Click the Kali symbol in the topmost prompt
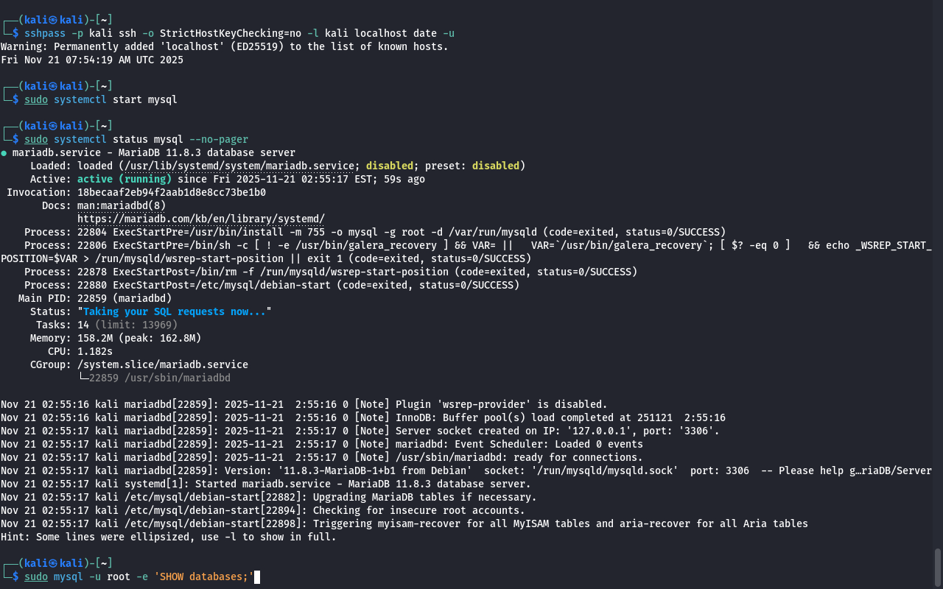This screenshot has height=589, width=943. (x=53, y=20)
